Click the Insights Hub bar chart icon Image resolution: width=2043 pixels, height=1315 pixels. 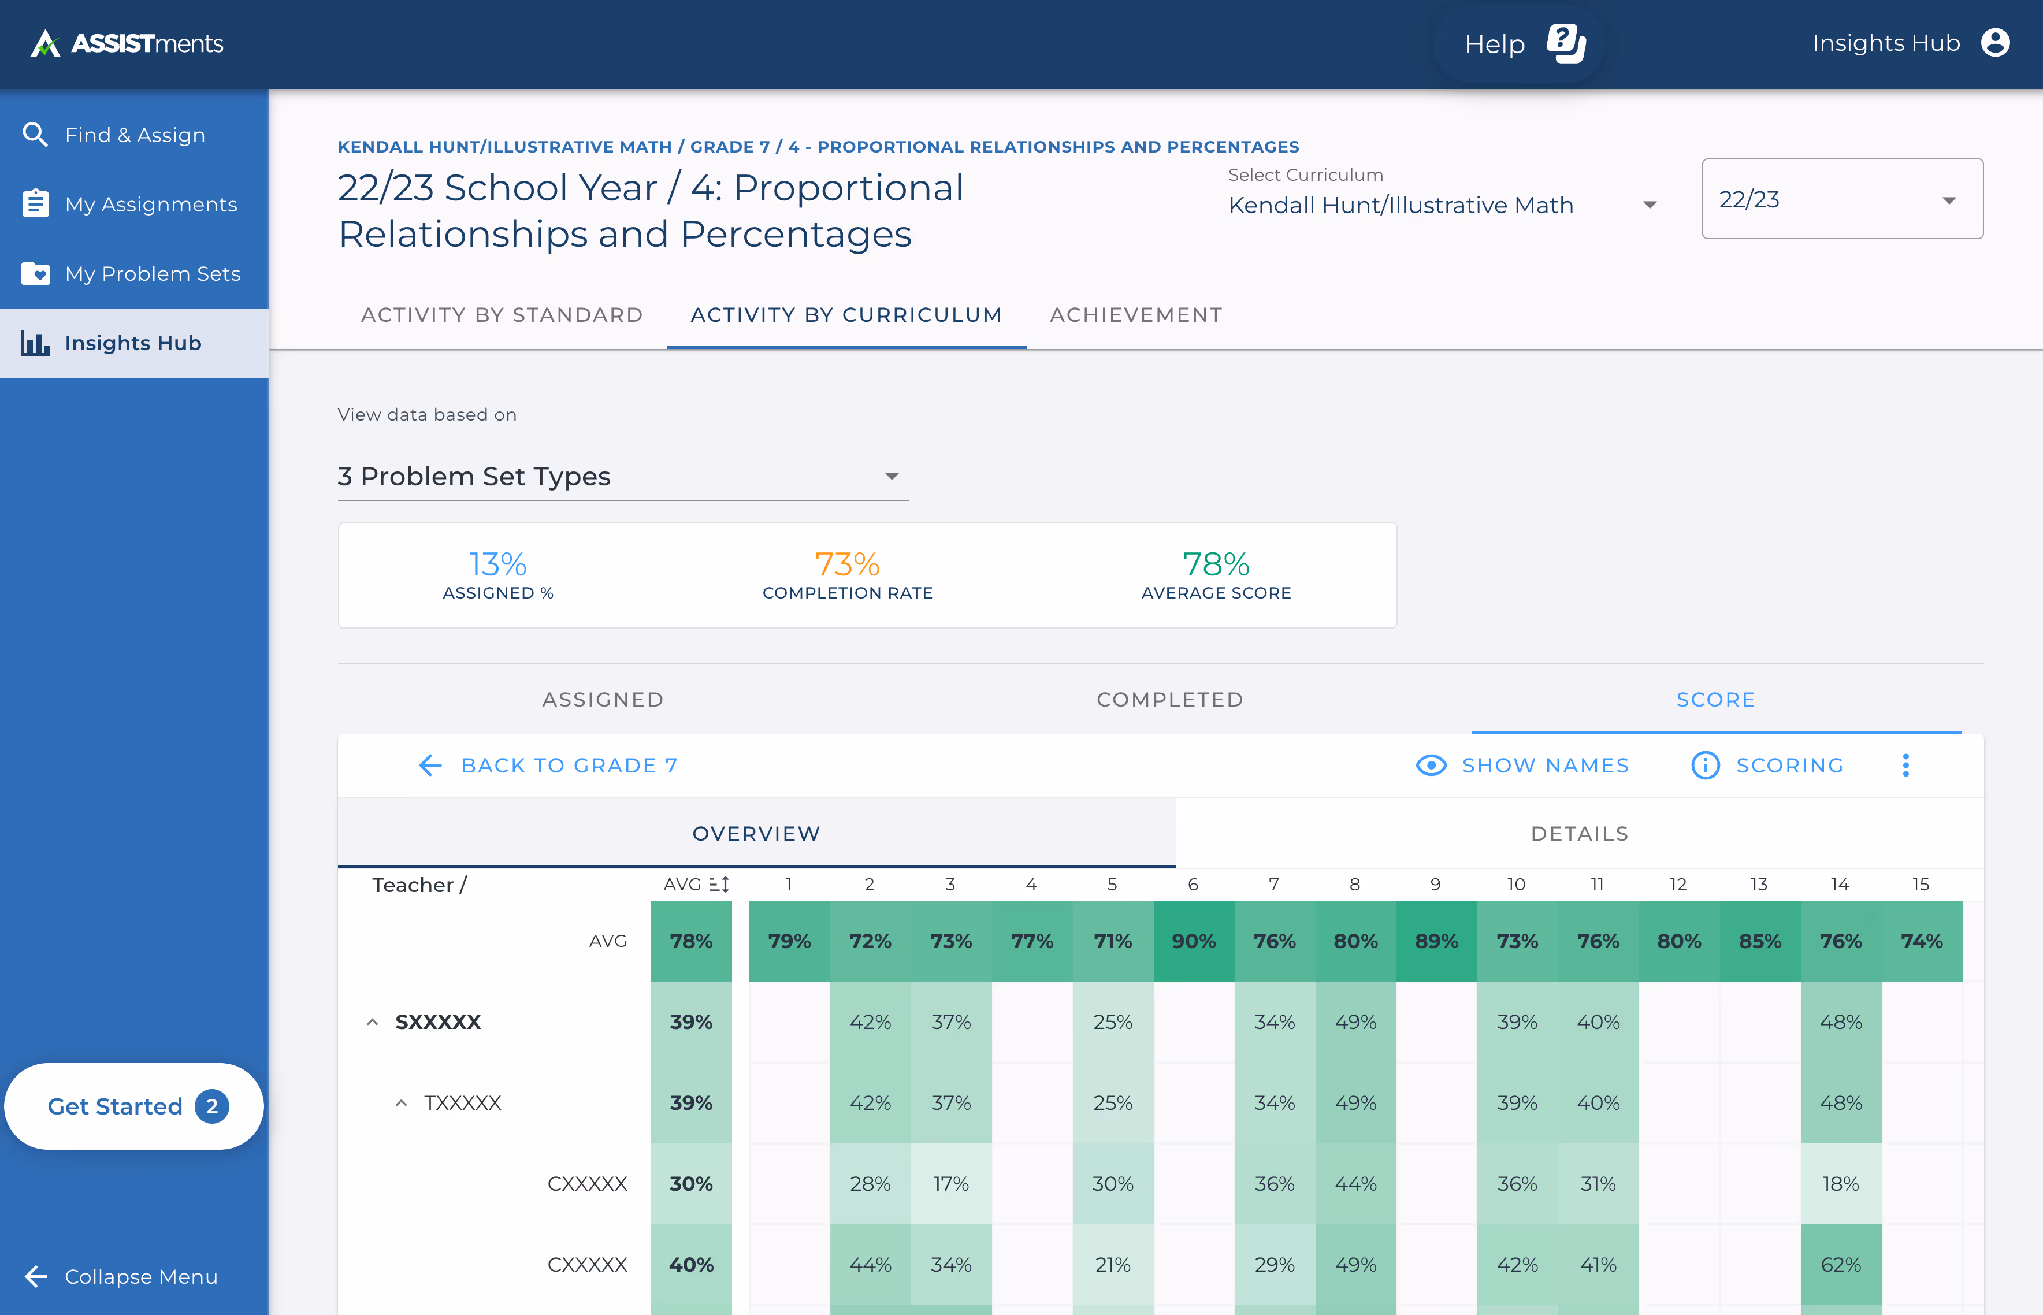click(x=35, y=343)
